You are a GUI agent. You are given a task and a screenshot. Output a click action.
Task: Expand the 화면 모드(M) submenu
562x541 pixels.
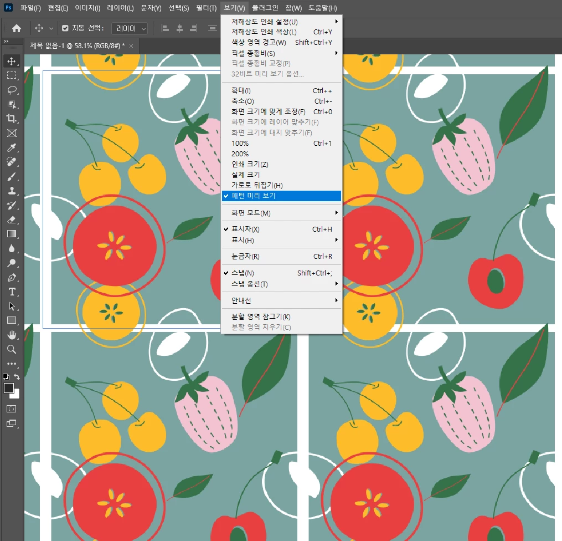[281, 213]
